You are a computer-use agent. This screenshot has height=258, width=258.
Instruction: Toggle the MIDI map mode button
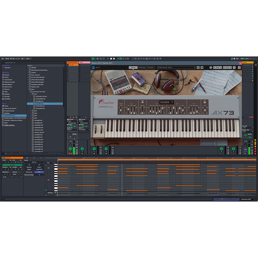(x=242, y=58)
